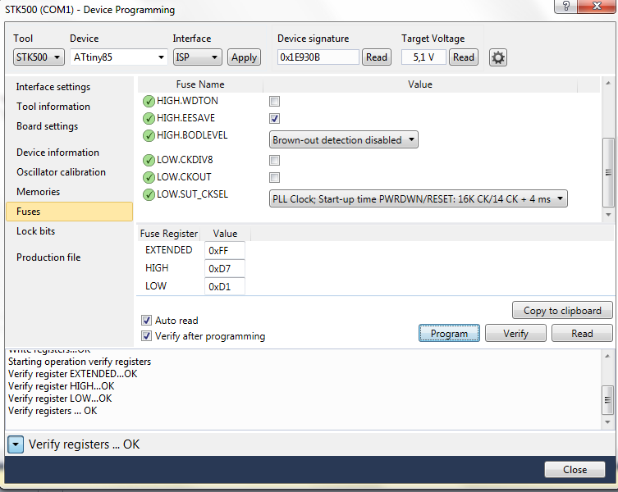Open the settings gear icon

point(498,57)
